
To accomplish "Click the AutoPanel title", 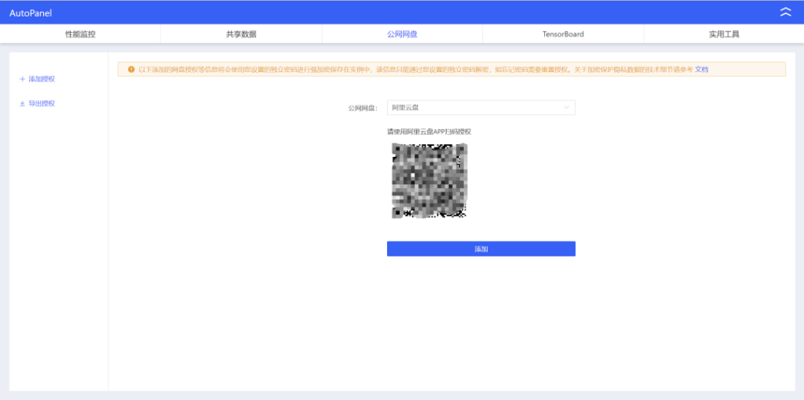I will click(31, 13).
